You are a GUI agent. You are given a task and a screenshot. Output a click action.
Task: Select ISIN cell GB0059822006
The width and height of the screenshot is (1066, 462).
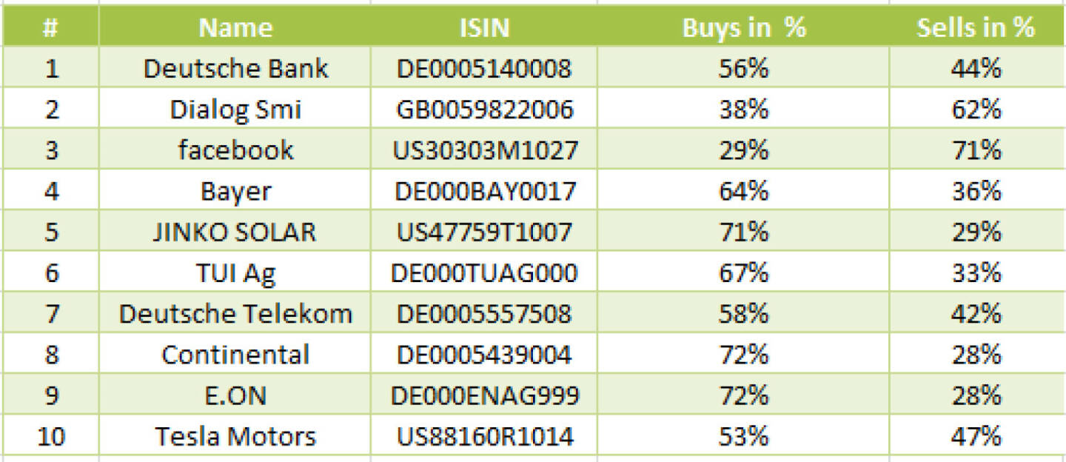(x=484, y=110)
